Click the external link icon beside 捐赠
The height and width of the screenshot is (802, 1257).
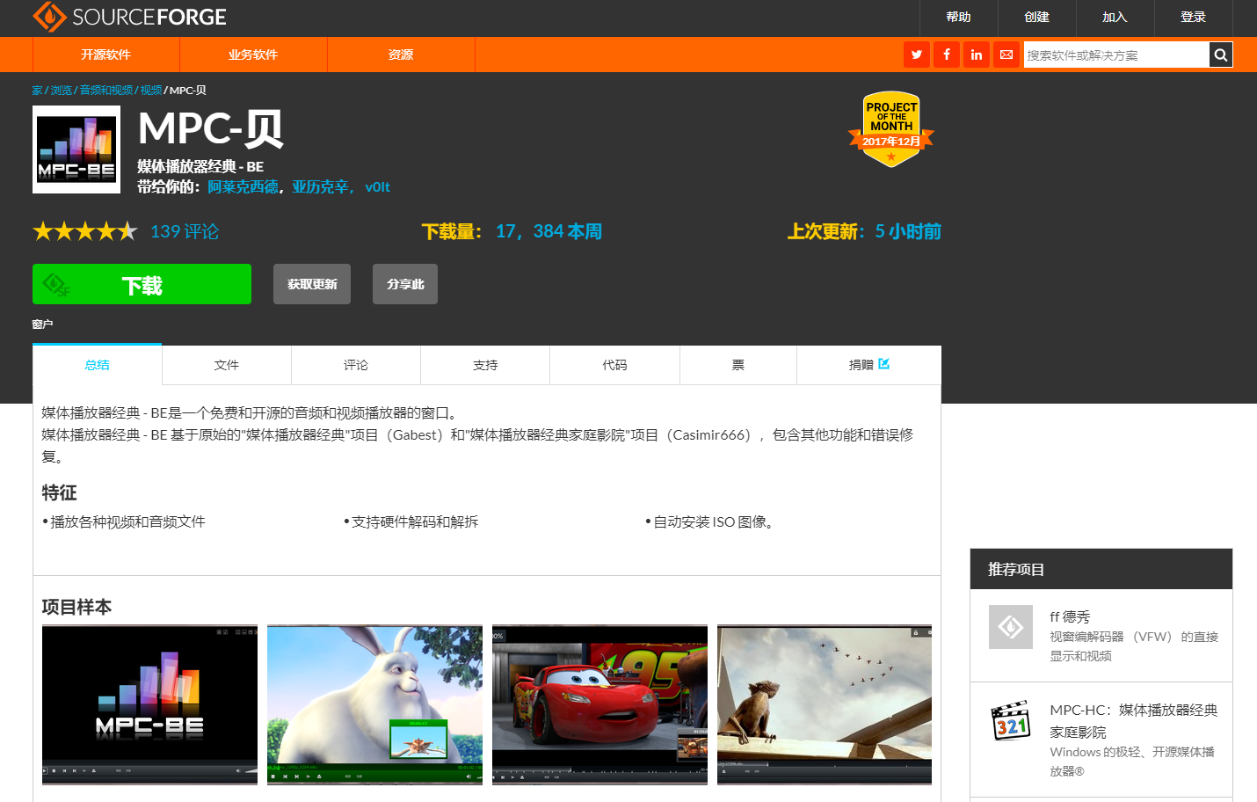(884, 364)
